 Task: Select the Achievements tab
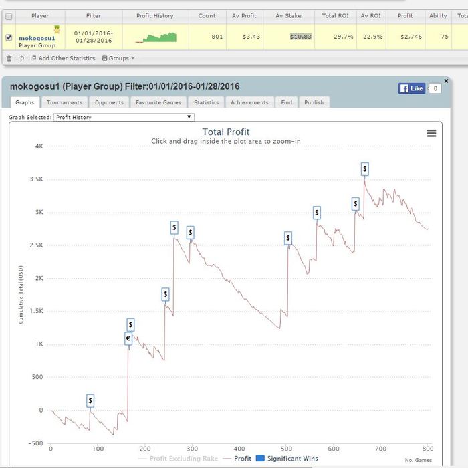249,102
